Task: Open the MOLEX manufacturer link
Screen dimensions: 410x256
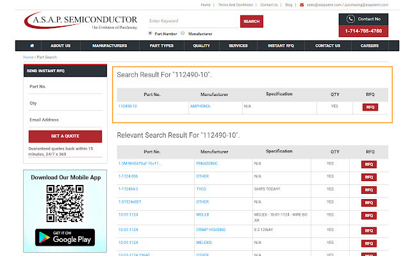Action: coord(202,214)
